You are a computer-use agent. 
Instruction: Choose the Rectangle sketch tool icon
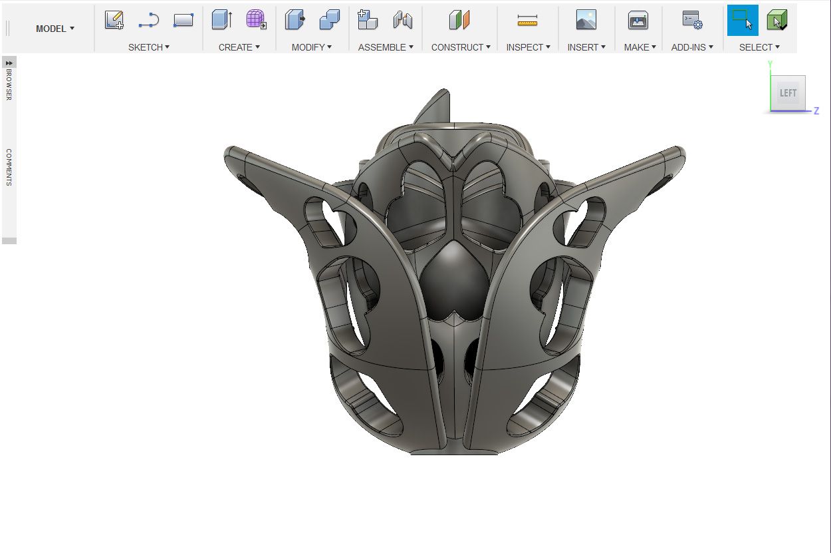(x=183, y=21)
